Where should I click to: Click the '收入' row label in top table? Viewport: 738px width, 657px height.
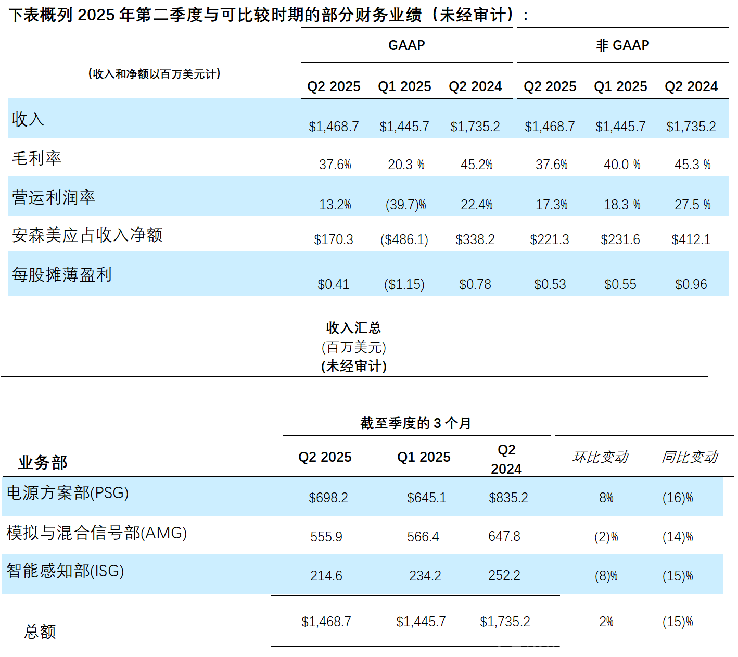point(28,119)
